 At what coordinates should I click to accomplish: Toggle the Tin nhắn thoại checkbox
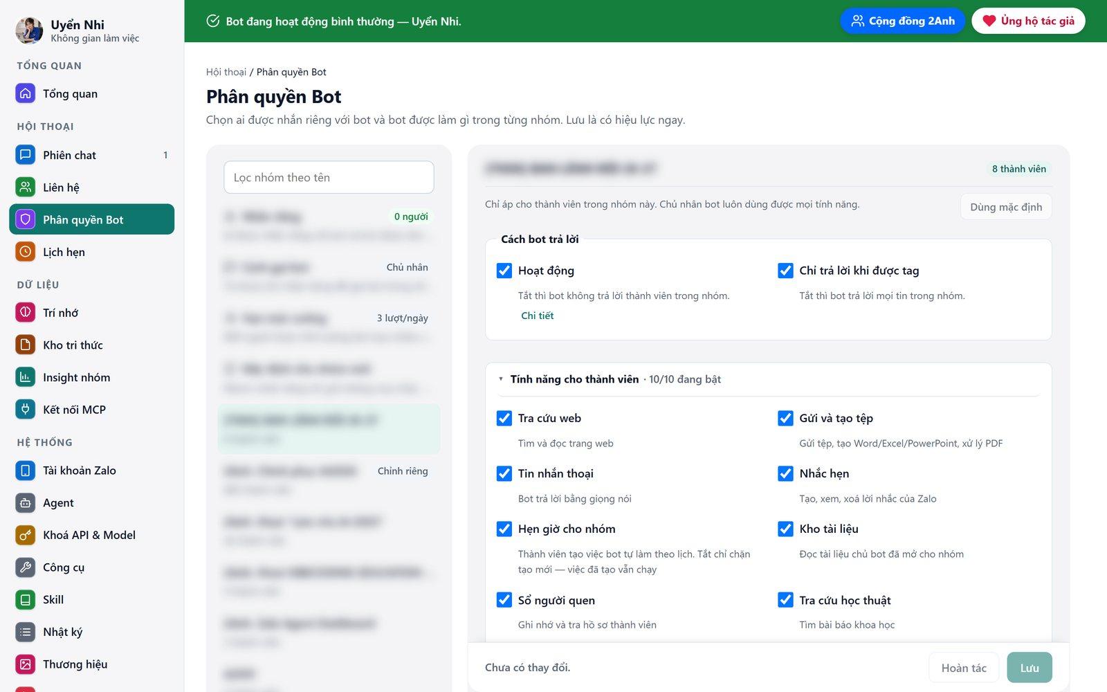504,473
